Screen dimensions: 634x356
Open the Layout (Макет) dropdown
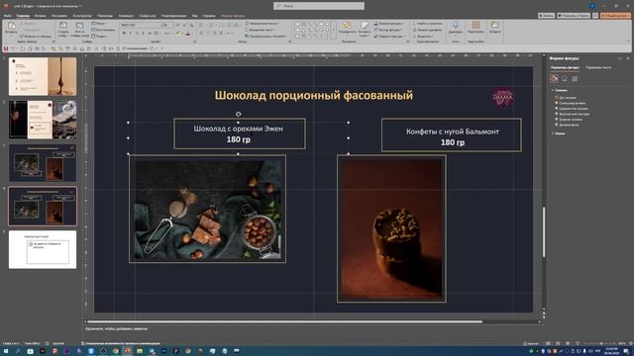99,24
